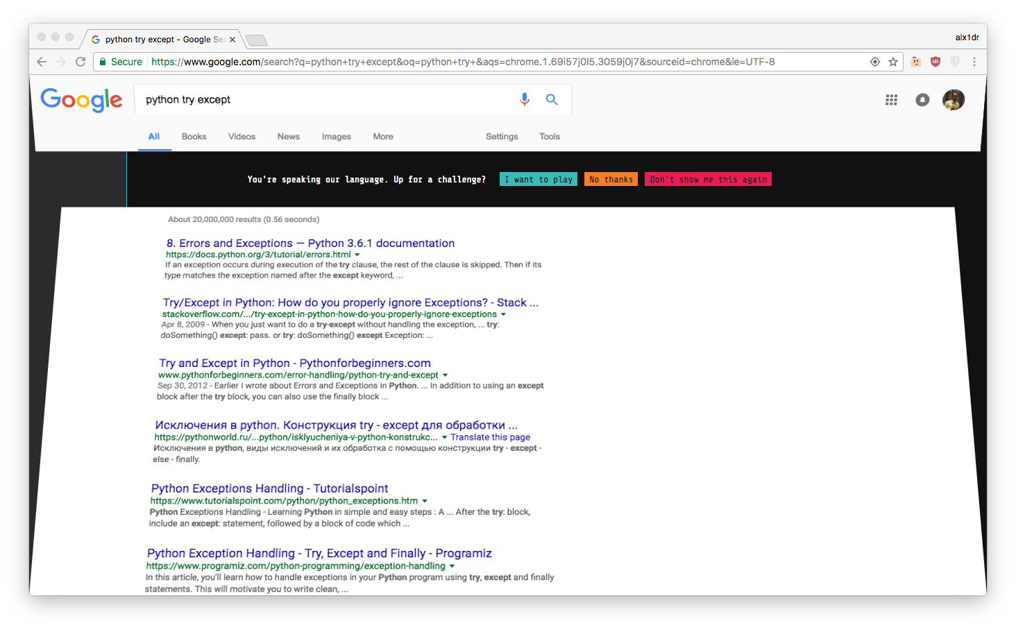1016x630 pixels.
Task: Expand options arrow for pythonworld.ru result
Action: (x=444, y=438)
